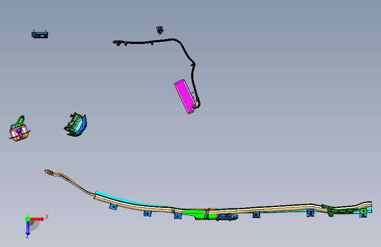Click the green Y axis dot of triad
This screenshot has height=247, width=381.
point(28,219)
